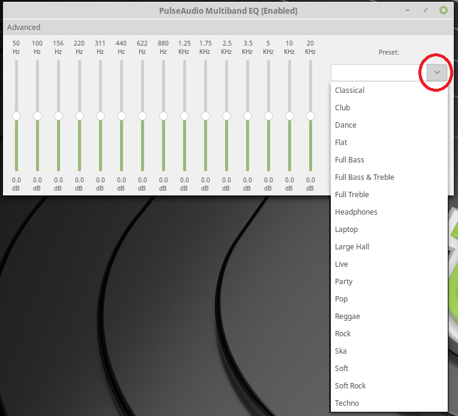Click the 3.5 KHz slider handle

tap(248, 116)
